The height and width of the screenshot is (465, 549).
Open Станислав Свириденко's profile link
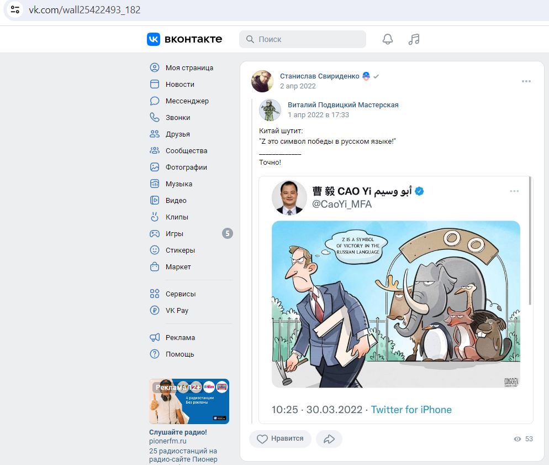click(320, 76)
